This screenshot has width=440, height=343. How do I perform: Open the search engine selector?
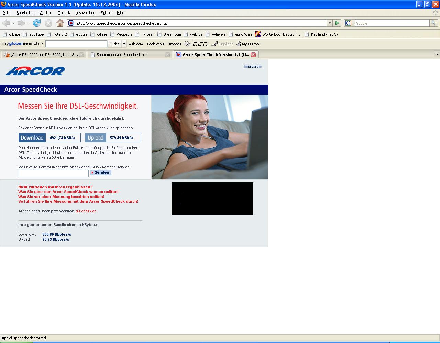(x=350, y=23)
